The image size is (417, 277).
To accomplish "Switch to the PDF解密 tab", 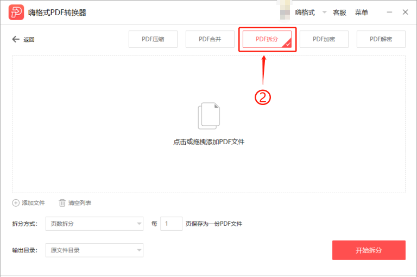I will pos(381,39).
